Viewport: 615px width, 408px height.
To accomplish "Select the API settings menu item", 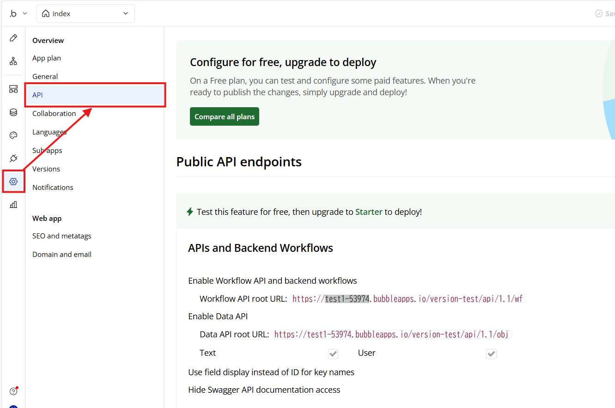I will pyautogui.click(x=95, y=95).
